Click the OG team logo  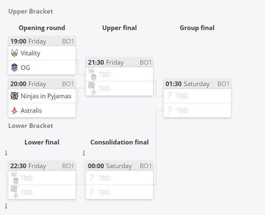pyautogui.click(x=14, y=68)
